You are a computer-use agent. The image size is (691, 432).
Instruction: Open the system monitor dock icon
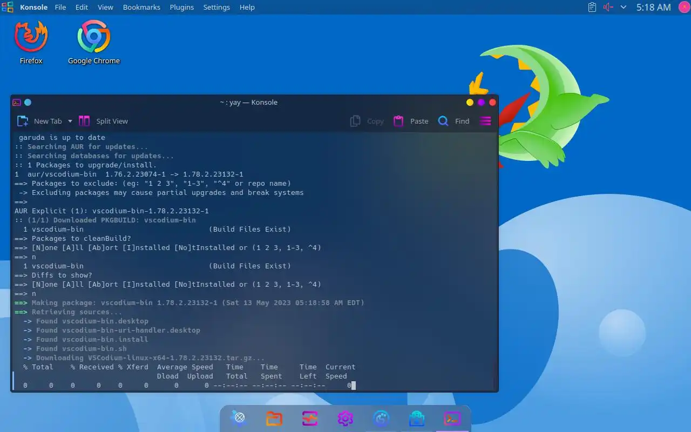(x=310, y=418)
